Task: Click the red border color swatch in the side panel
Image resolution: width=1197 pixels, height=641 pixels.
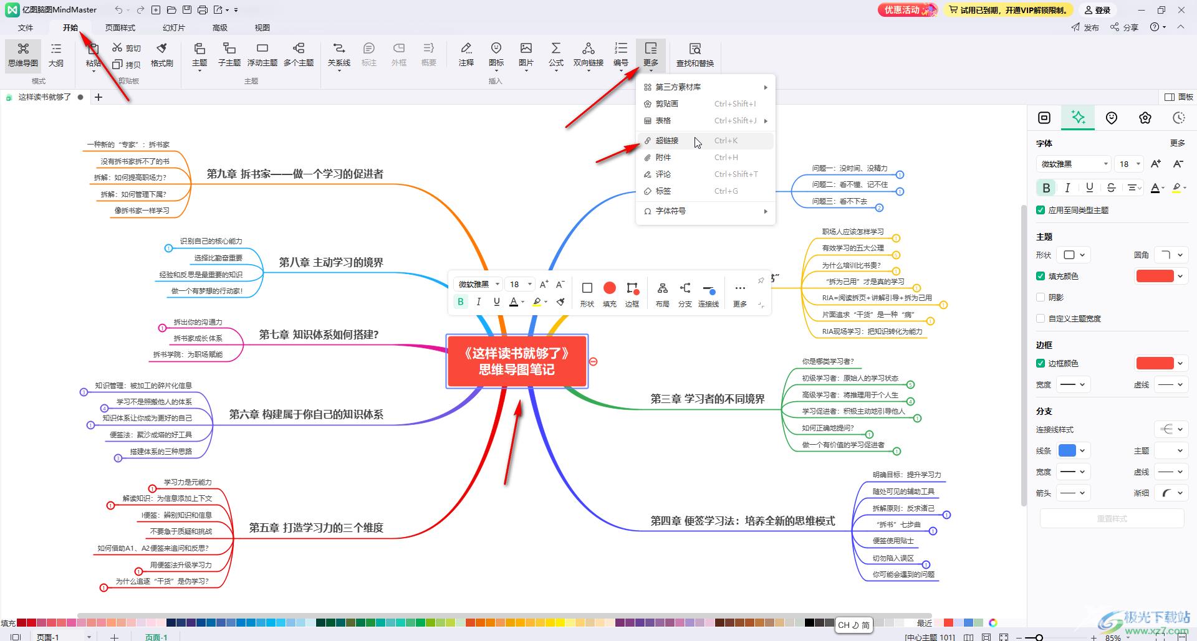Action: [x=1155, y=363]
